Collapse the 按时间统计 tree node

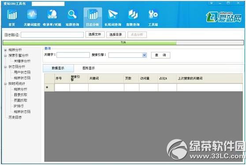coord(5,84)
